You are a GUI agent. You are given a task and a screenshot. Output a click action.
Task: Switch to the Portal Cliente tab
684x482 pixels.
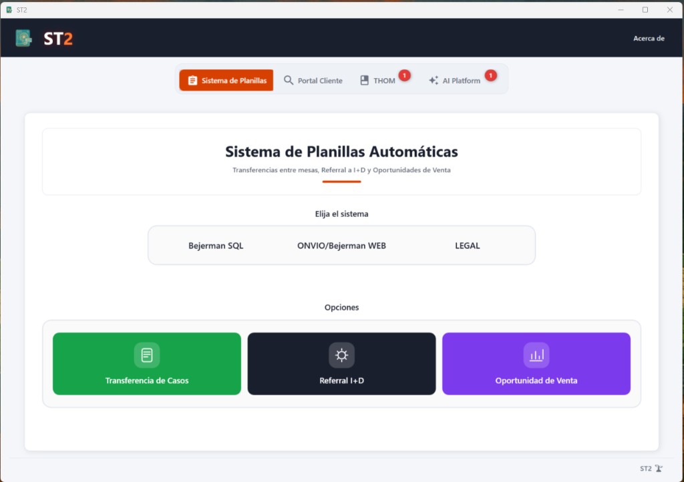tap(313, 80)
